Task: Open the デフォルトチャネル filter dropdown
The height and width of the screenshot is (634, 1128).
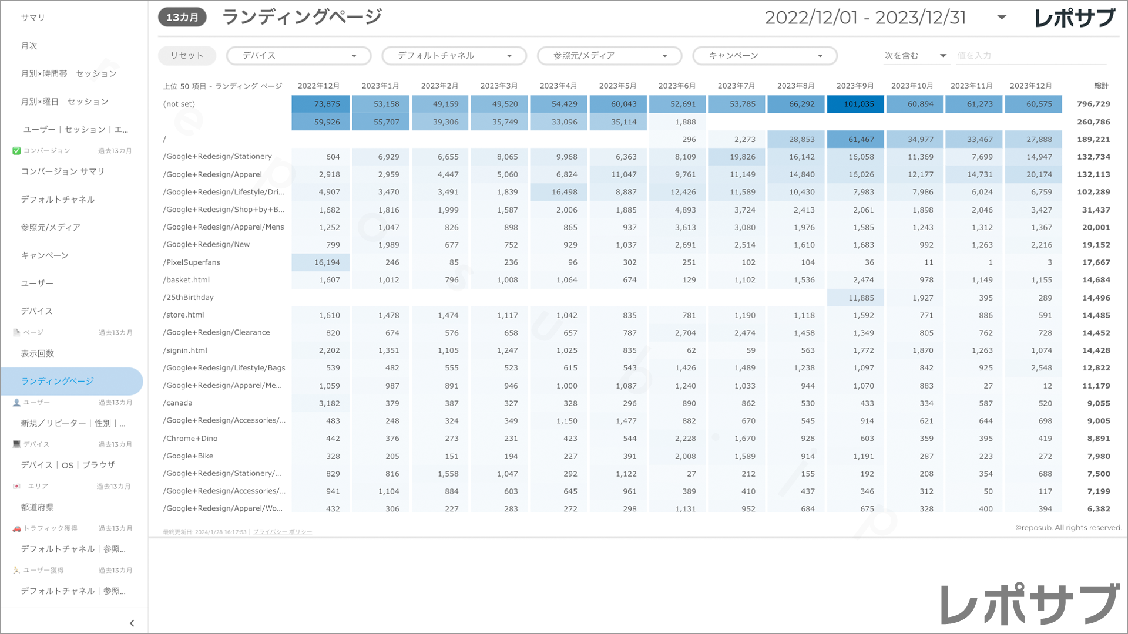Action: pos(454,56)
